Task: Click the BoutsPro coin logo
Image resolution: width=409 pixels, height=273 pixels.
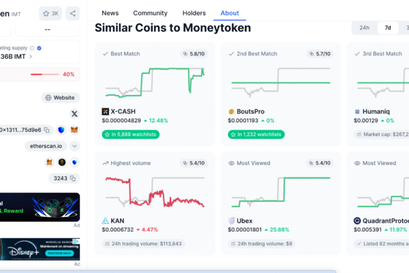Action: [232, 111]
